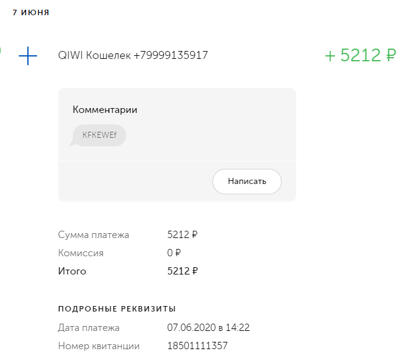
Task: Select receipt number 18501111357
Action: [x=197, y=346]
